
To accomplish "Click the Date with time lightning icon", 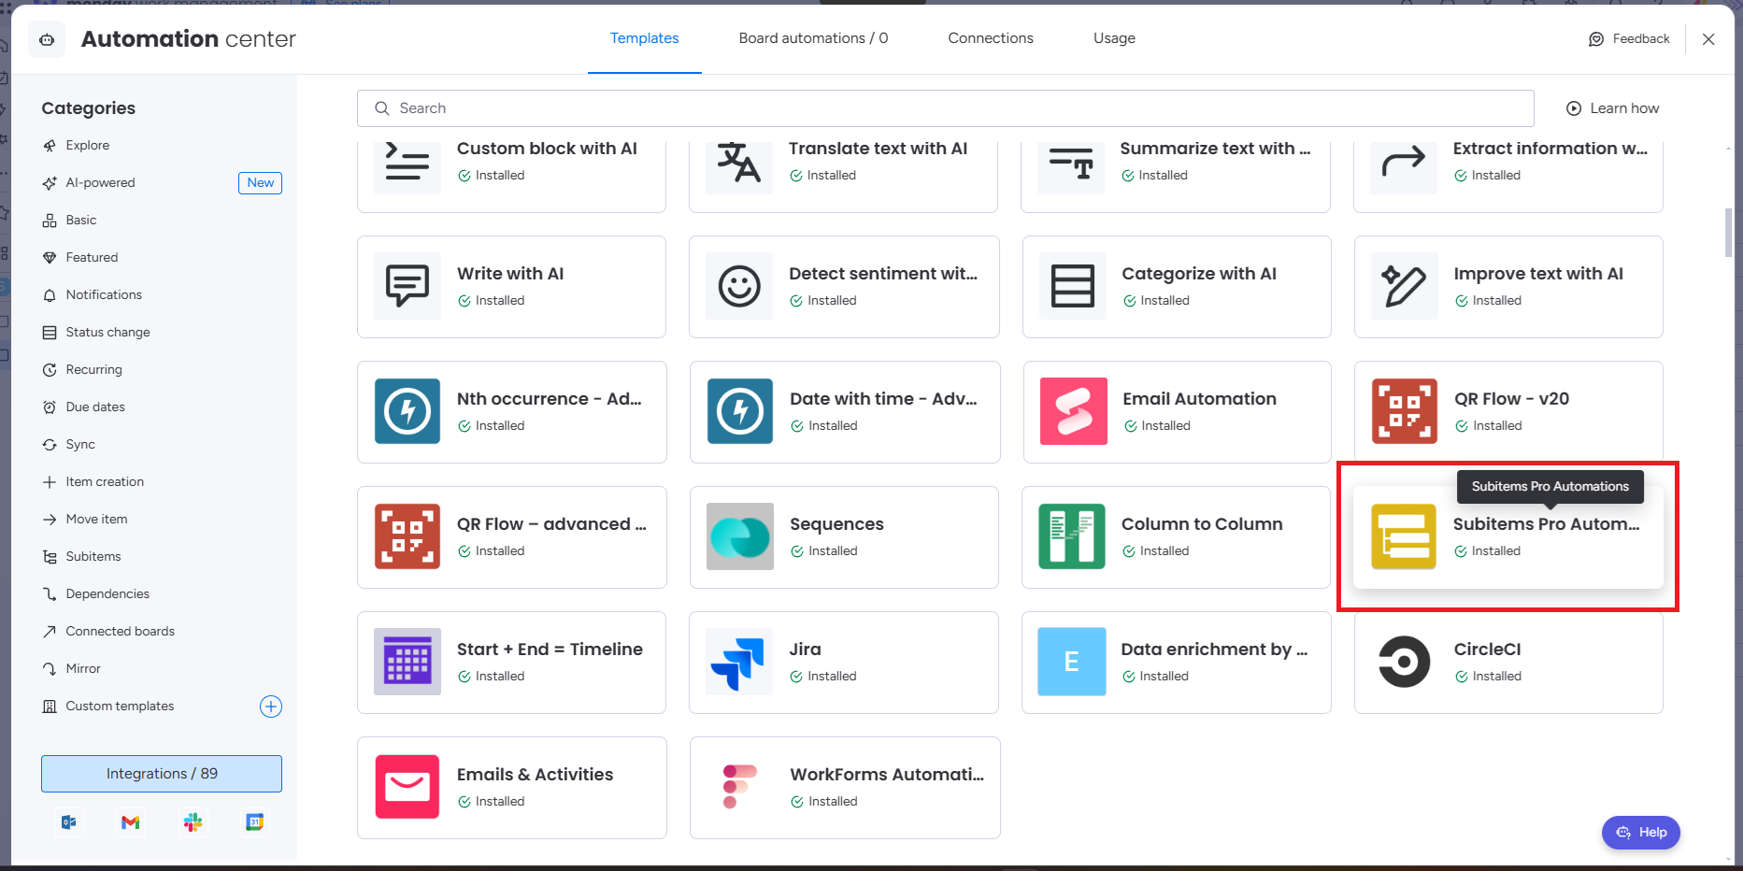I will pos(740,411).
